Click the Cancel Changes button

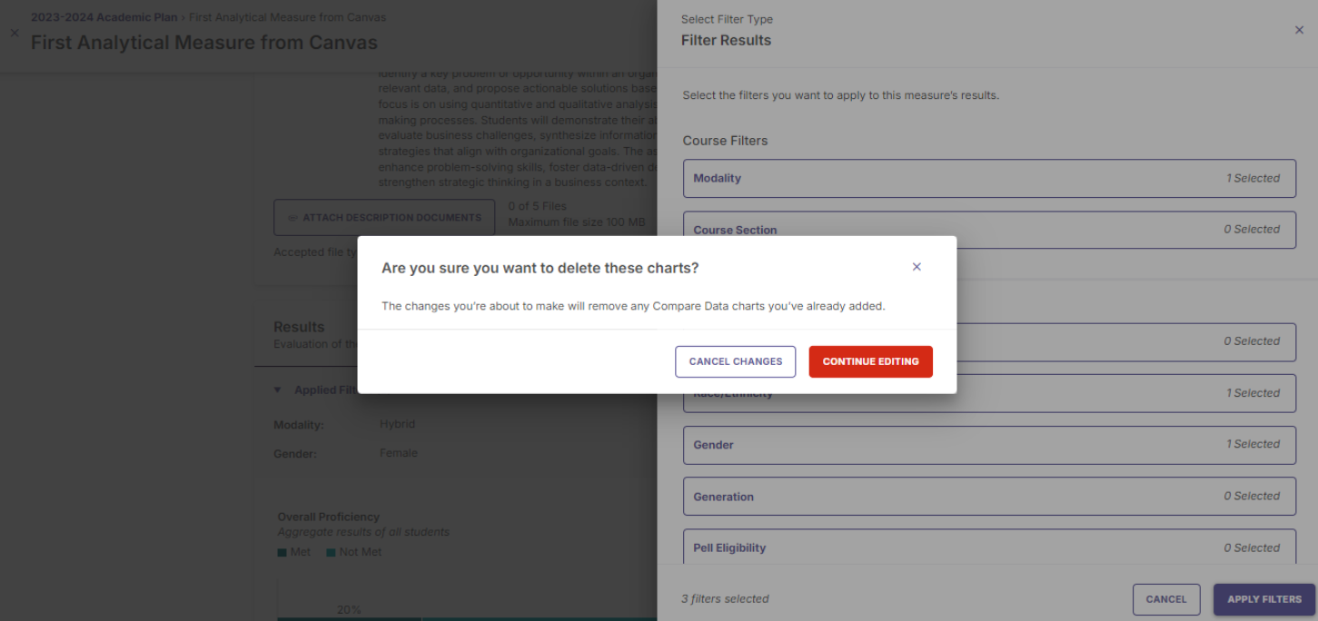735,361
